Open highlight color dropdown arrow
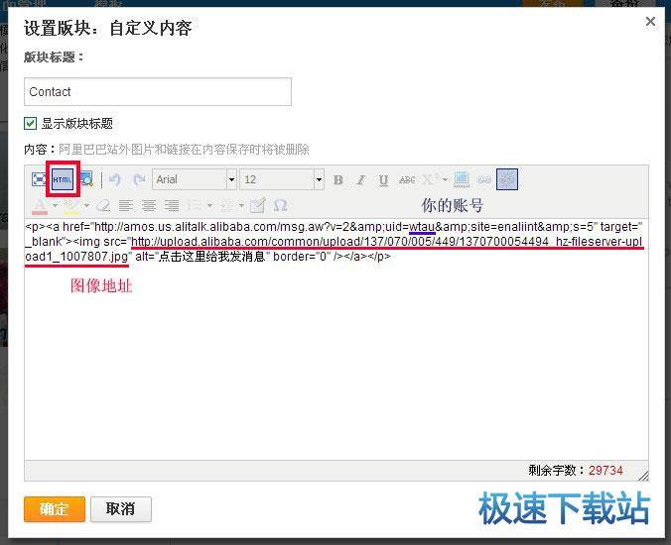Screen dimensions: 671x545 tap(86, 206)
